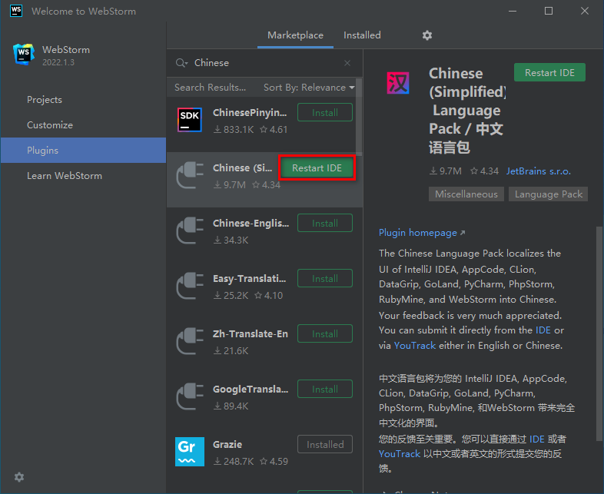This screenshot has height=494, width=604.
Task: Click the plugin list scrollbar
Action: point(359,117)
